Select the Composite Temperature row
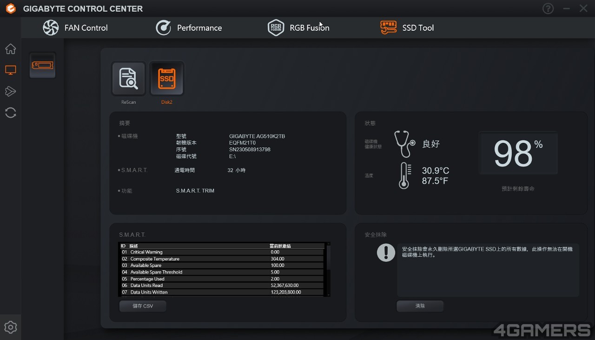The image size is (595, 340). 222,259
